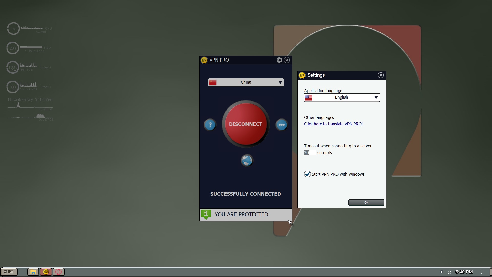
Task: Open VPN PRO settings gear icon
Action: 279,60
